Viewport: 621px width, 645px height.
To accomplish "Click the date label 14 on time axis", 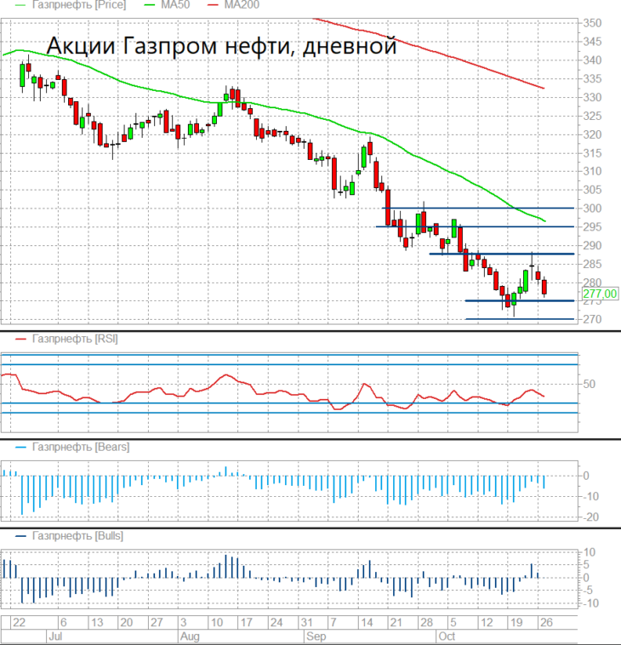I will click(x=367, y=622).
